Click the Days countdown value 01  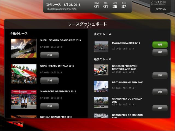coord(97,7)
